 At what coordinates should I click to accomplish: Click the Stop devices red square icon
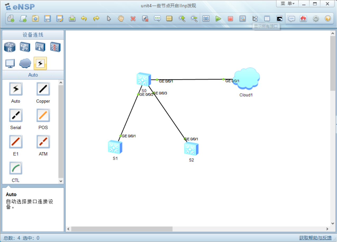point(230,19)
